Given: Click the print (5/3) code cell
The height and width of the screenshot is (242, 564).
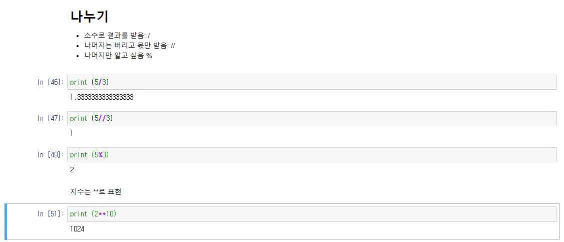Looking at the screenshot, I should point(311,82).
